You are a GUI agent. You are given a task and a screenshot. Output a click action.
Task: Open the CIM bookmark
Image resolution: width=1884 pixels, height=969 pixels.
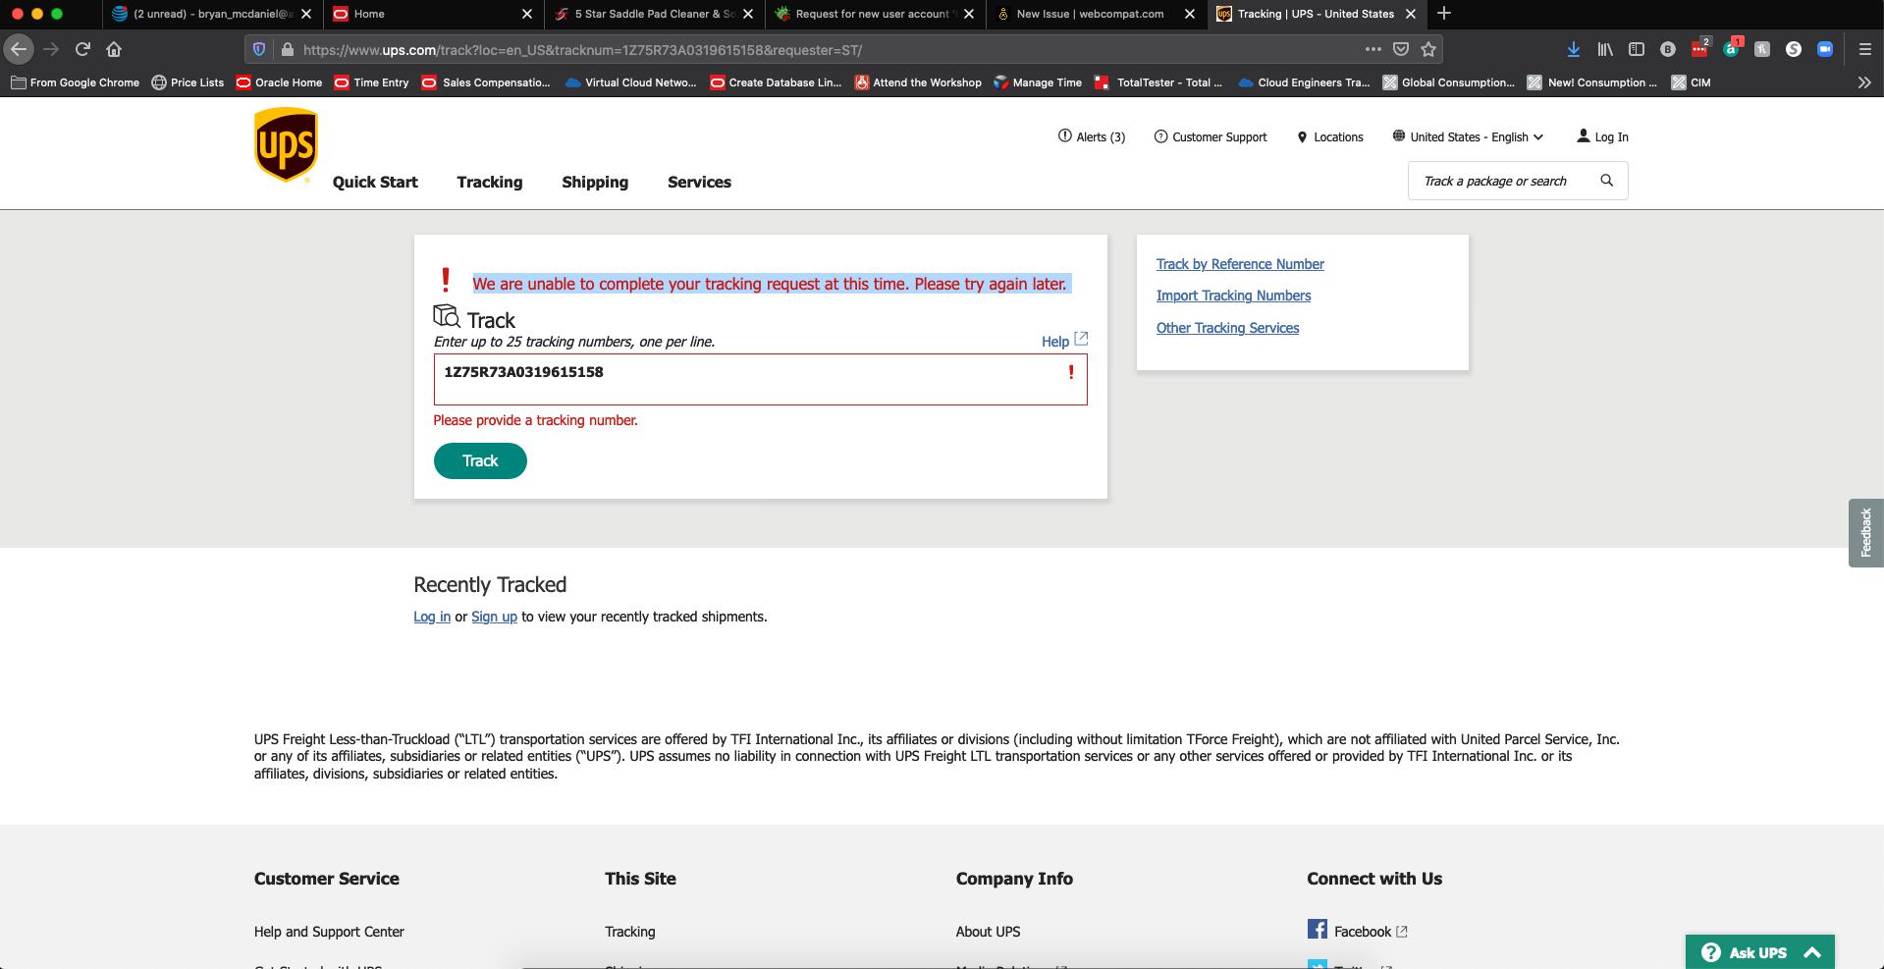click(x=1692, y=82)
